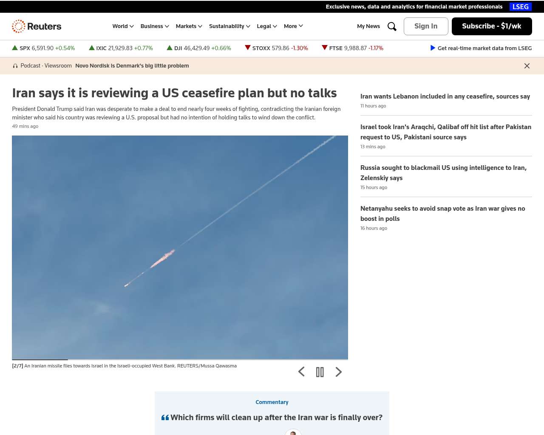Image resolution: width=544 pixels, height=435 pixels.
Task: Click the STOXX ticker down arrow
Action: (x=248, y=48)
